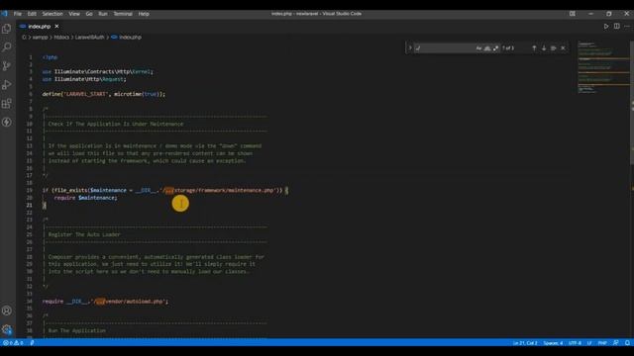Toggle the Customize Layout icon in title bar
Image resolution: width=634 pixels, height=356 pixels.
[x=573, y=13]
